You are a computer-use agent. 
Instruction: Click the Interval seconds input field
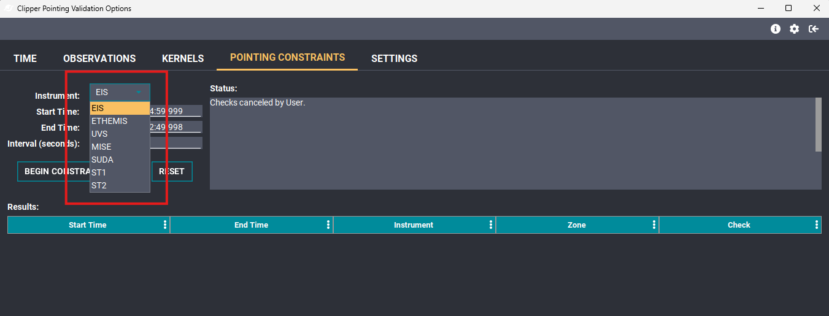click(175, 143)
